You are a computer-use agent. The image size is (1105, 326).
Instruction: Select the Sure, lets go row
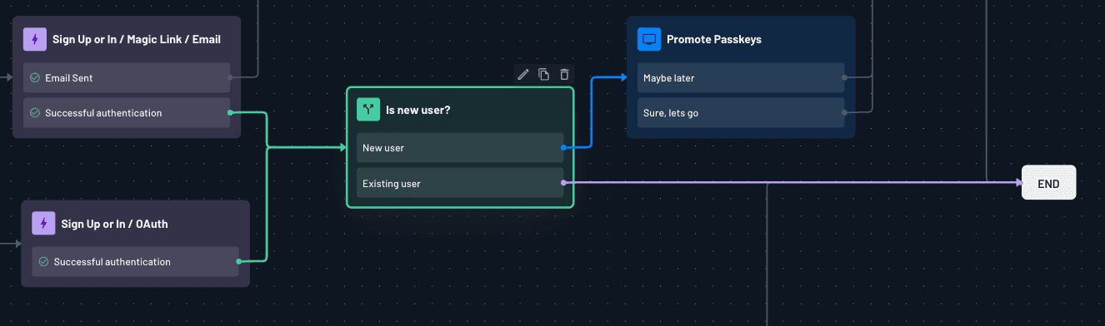pyautogui.click(x=741, y=113)
